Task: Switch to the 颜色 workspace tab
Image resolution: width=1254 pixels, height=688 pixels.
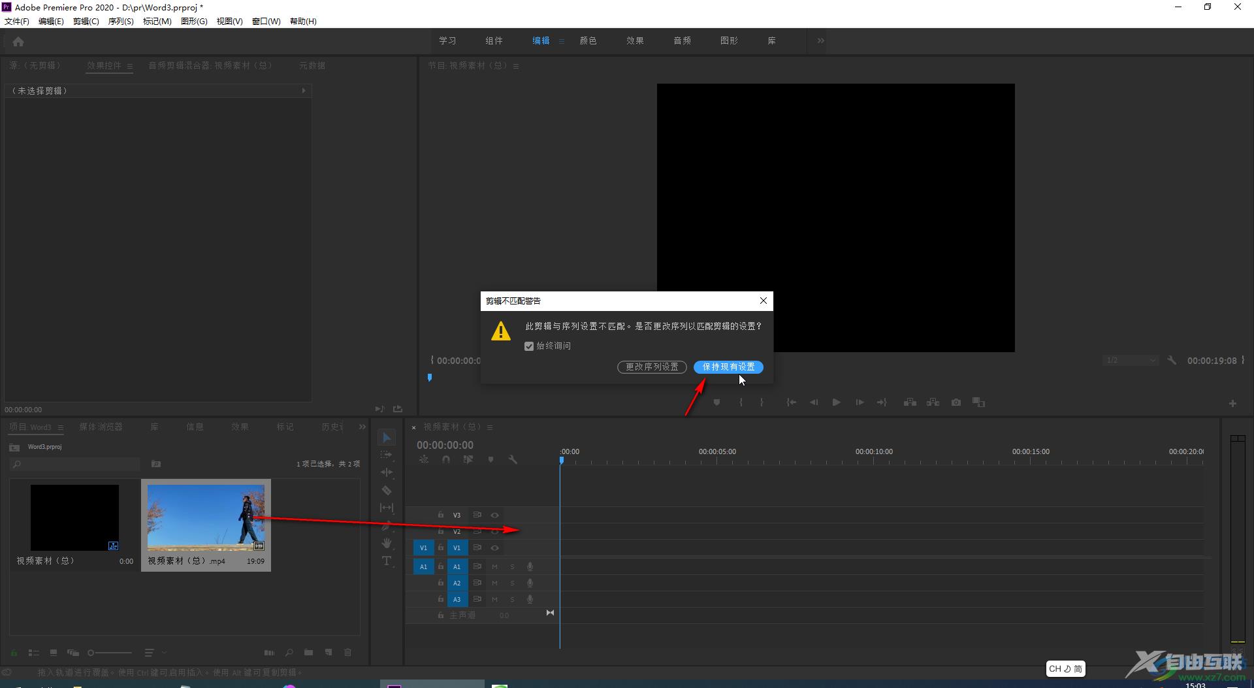Action: pyautogui.click(x=588, y=41)
